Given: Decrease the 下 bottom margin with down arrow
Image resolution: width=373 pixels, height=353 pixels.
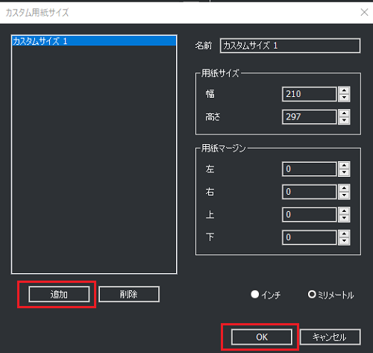Looking at the screenshot, I should click(344, 241).
